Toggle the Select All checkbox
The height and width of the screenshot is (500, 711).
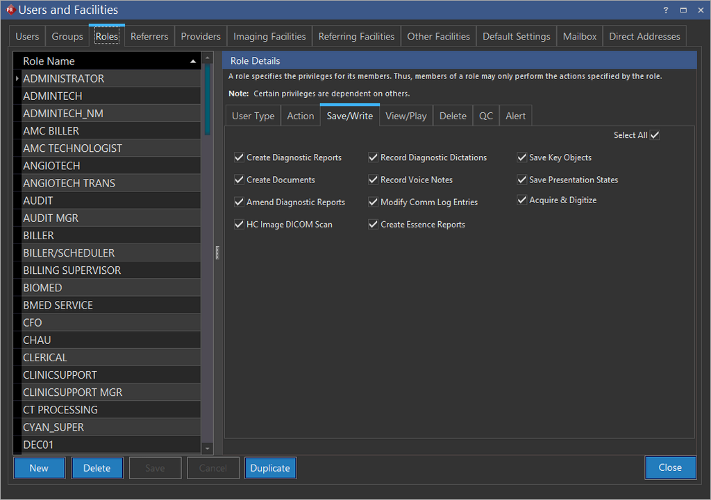655,135
